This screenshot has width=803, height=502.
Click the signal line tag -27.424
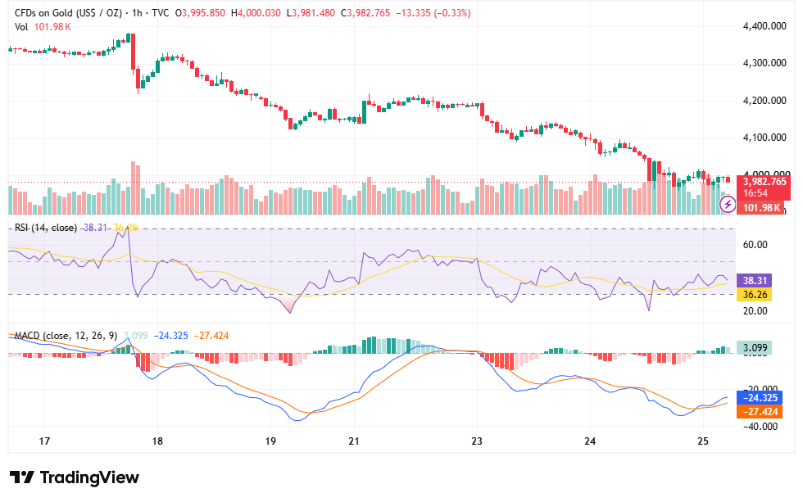(760, 411)
